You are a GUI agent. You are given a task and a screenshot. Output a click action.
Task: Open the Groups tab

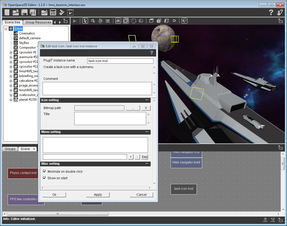click(10, 149)
